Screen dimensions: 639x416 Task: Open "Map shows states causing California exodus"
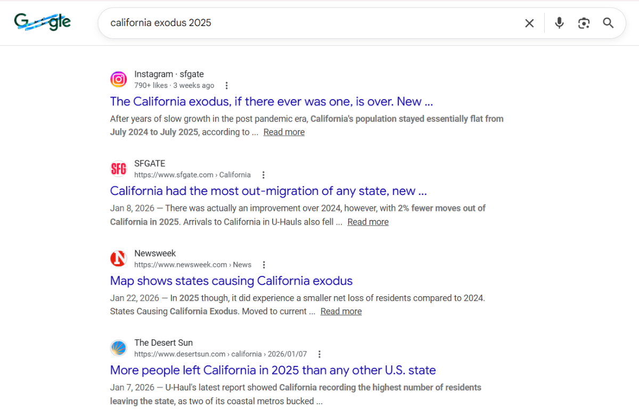click(x=231, y=281)
